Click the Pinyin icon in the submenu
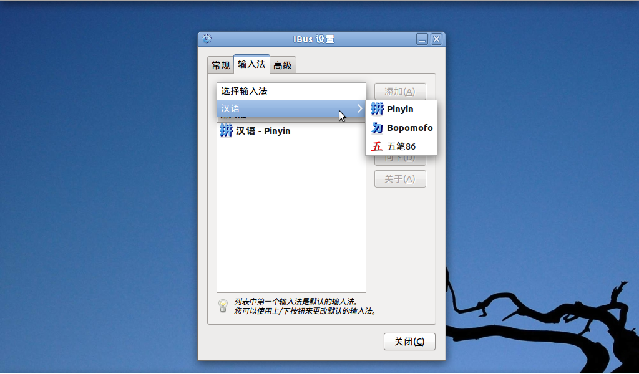This screenshot has height=374, width=639. point(377,108)
